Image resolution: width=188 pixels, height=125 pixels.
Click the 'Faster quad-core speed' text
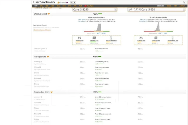click(102, 79)
